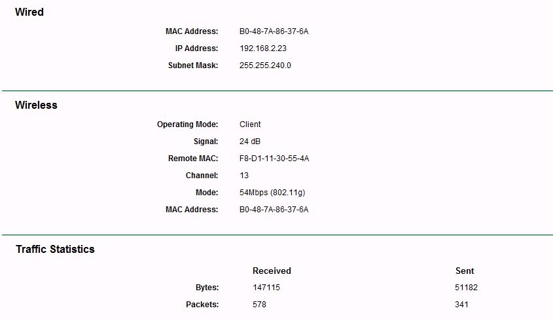The height and width of the screenshot is (321, 553).
Task: Click the subnet mask value 255.255.240.0
Action: pyautogui.click(x=265, y=66)
